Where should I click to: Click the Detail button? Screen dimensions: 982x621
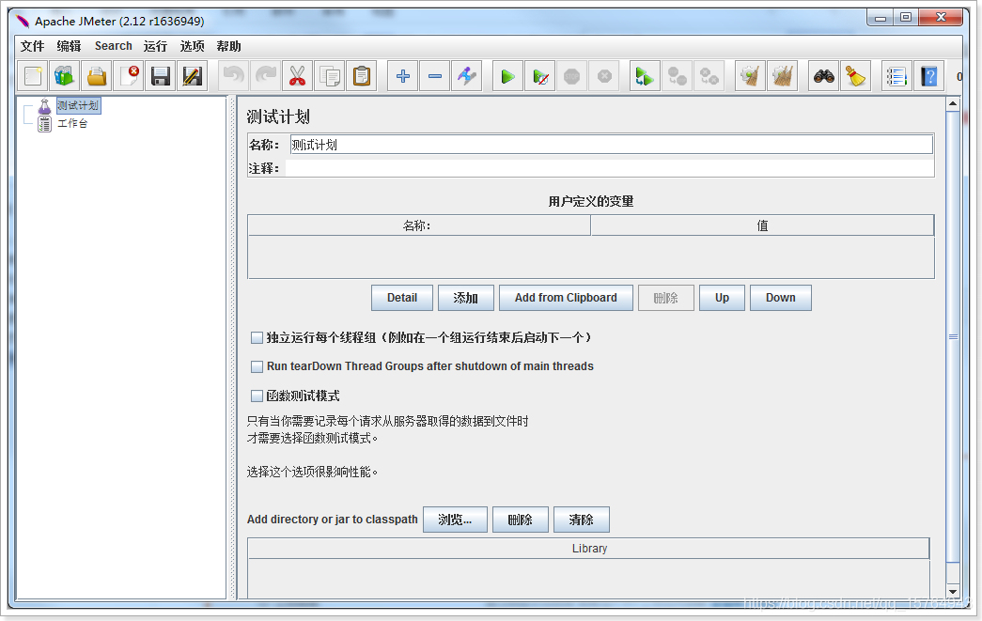[402, 298]
